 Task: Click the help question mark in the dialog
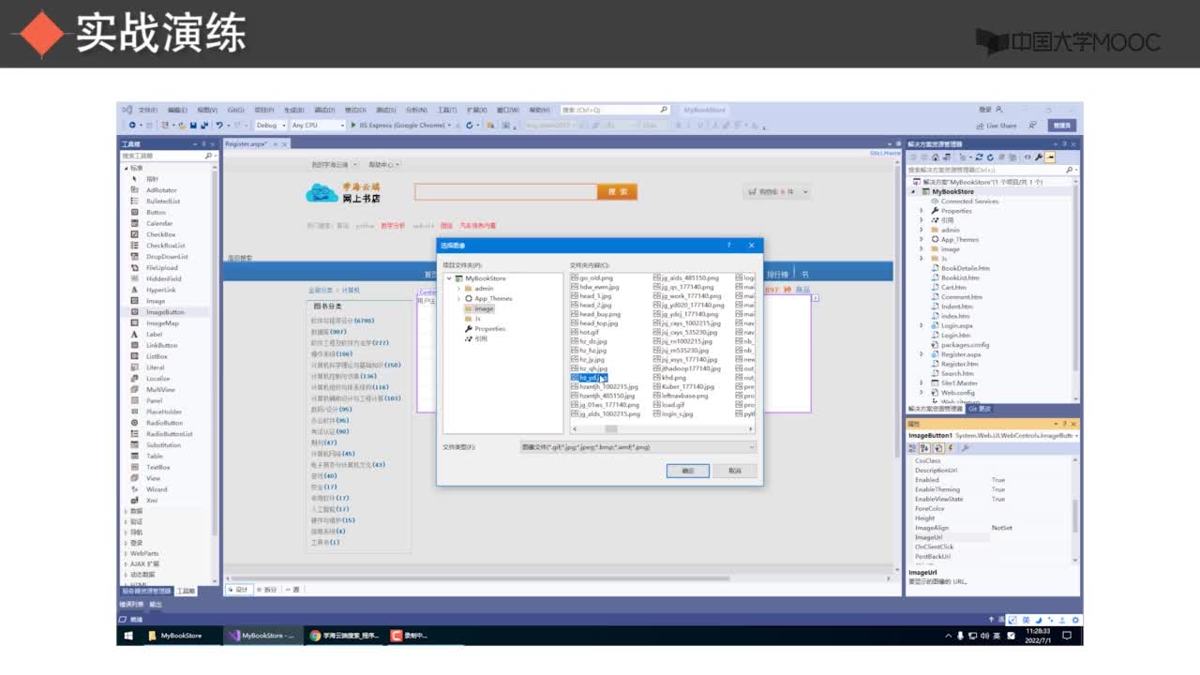[729, 245]
